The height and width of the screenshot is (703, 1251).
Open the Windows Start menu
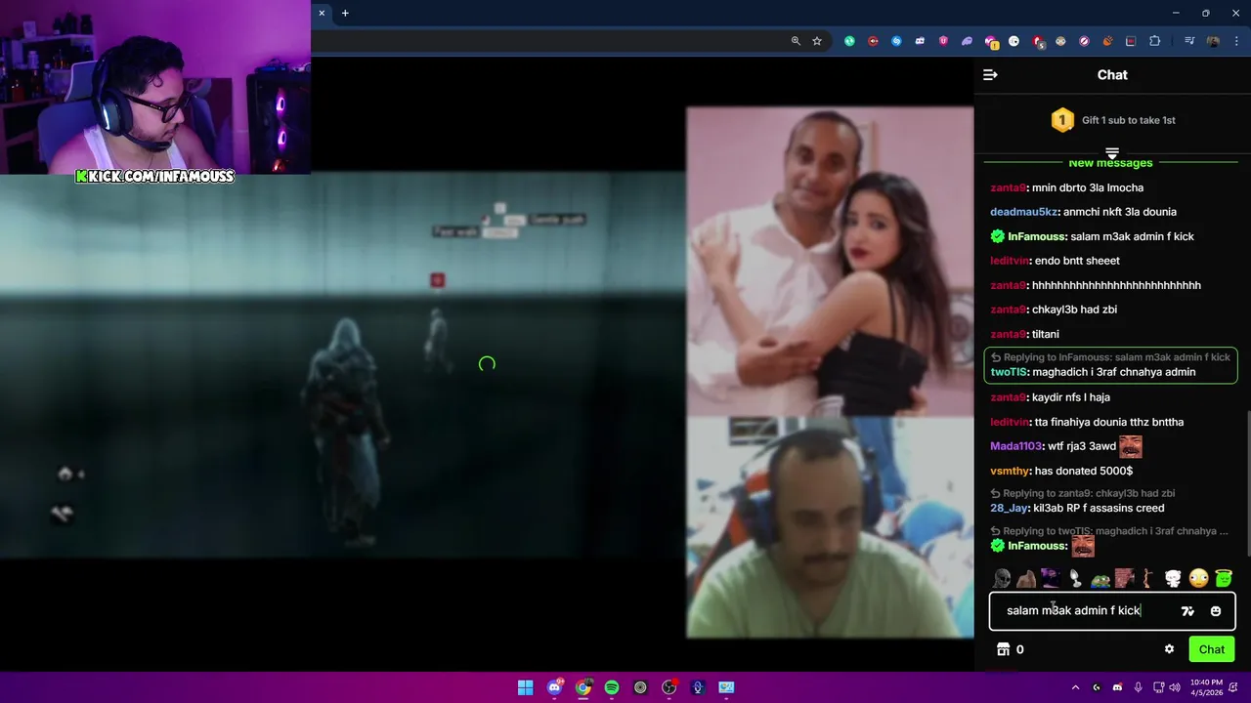pyautogui.click(x=526, y=687)
